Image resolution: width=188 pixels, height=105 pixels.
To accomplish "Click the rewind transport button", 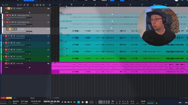I will (65, 102).
